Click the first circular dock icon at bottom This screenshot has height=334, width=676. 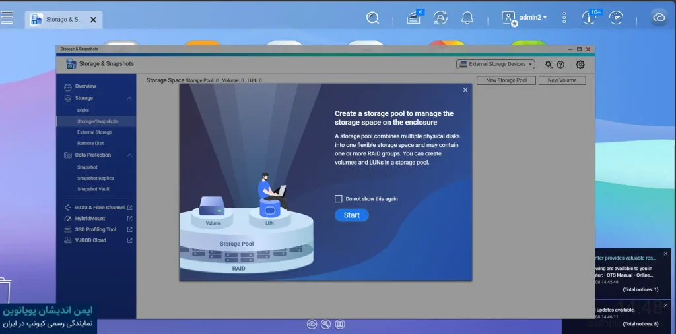312,324
